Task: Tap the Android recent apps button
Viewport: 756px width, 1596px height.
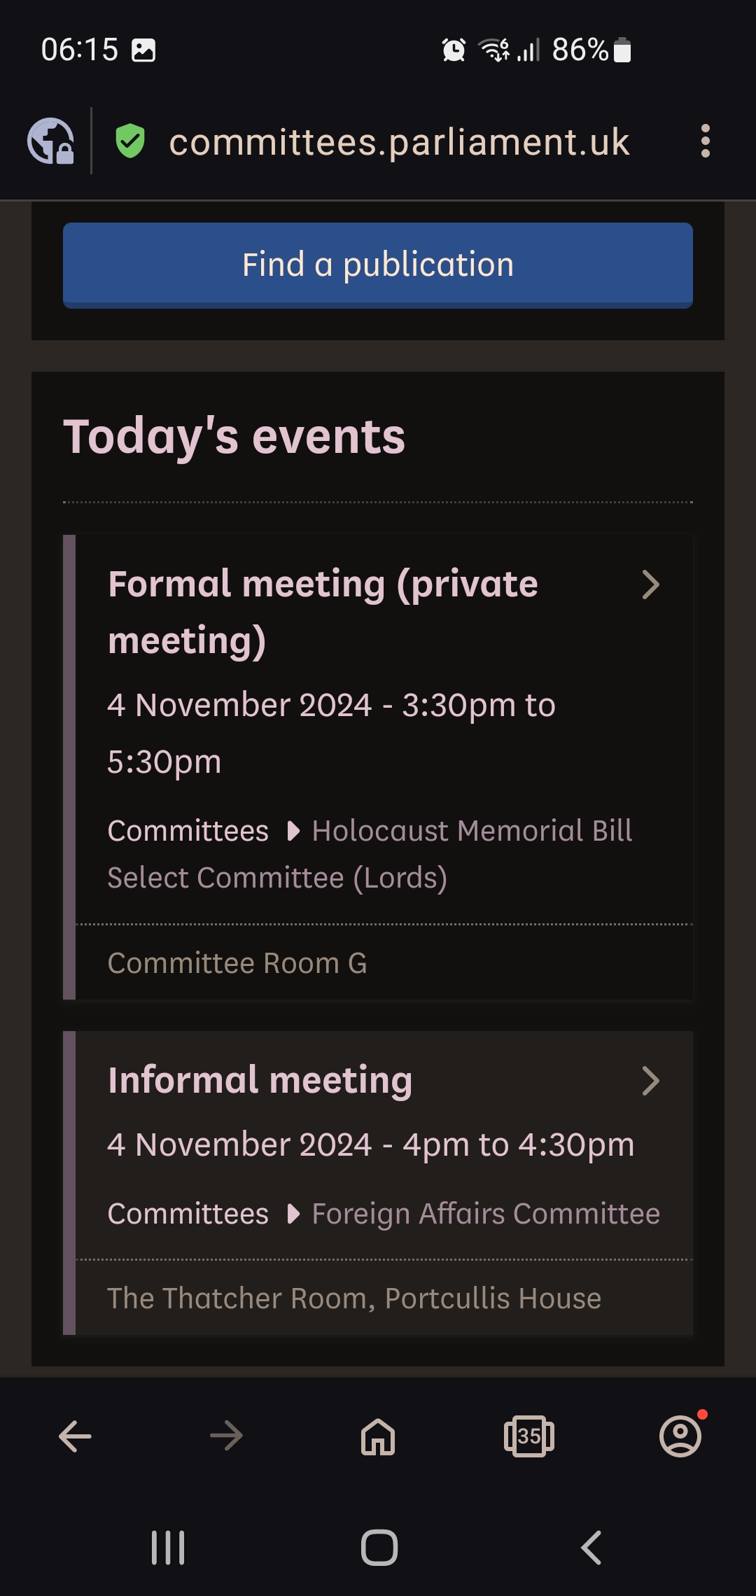Action: tap(168, 1548)
